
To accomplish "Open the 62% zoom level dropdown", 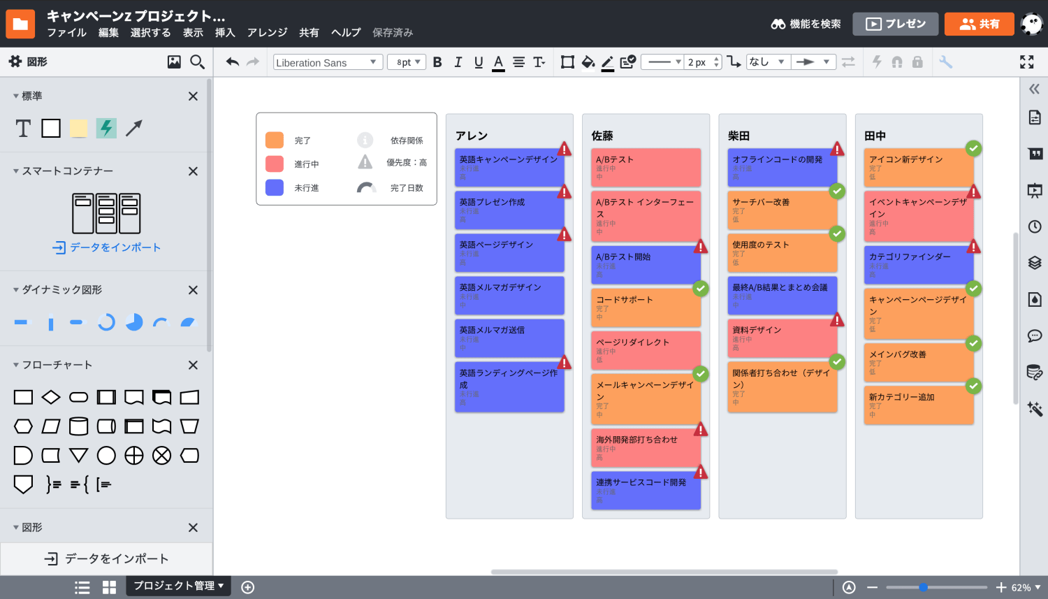I will tap(1026, 587).
